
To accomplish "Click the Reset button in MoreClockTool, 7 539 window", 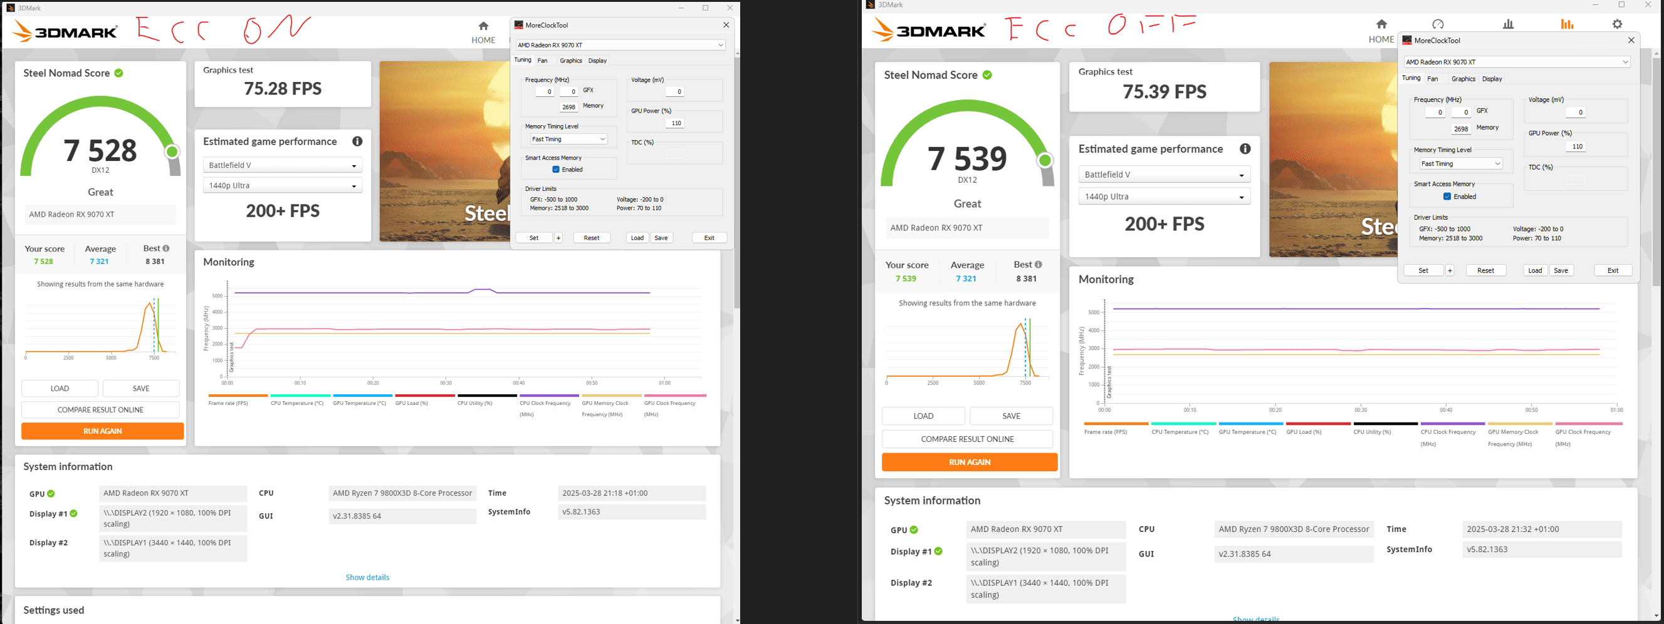I will coord(1486,270).
